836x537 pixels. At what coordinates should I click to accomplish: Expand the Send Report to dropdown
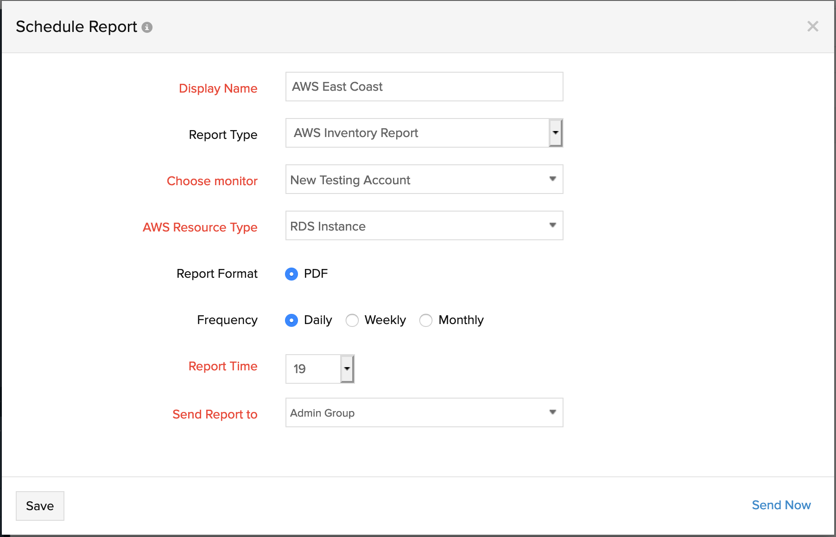click(424, 412)
